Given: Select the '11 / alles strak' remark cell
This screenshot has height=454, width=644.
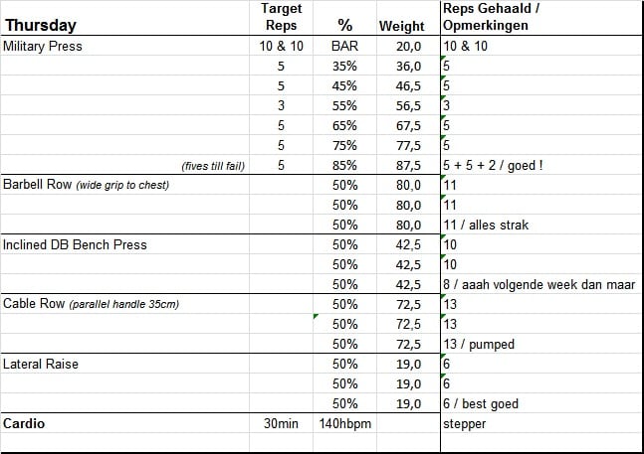Looking at the screenshot, I should click(486, 226).
